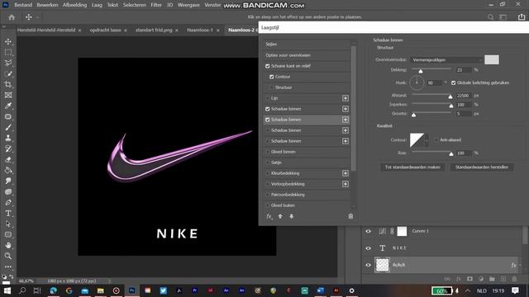Image resolution: width=529 pixels, height=297 pixels.
Task: Open the Filter menu
Action: coord(156,5)
